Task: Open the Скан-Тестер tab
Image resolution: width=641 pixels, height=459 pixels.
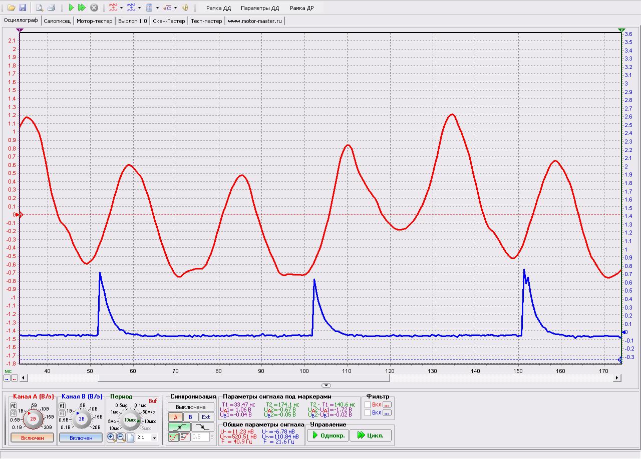Action: coord(169,21)
